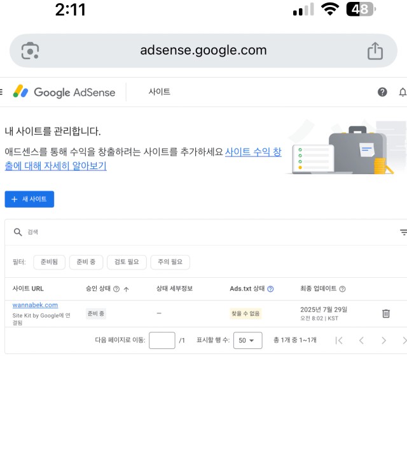This screenshot has height=471, width=407.
Task: Click the 상태 세부정보 column header
Action: click(x=174, y=289)
